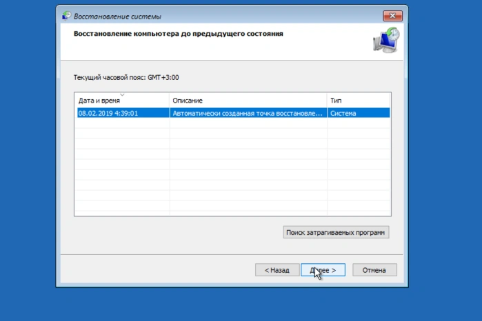Click divider between Описание and Тип headers
This screenshot has width=482, height=321.
pyautogui.click(x=327, y=101)
